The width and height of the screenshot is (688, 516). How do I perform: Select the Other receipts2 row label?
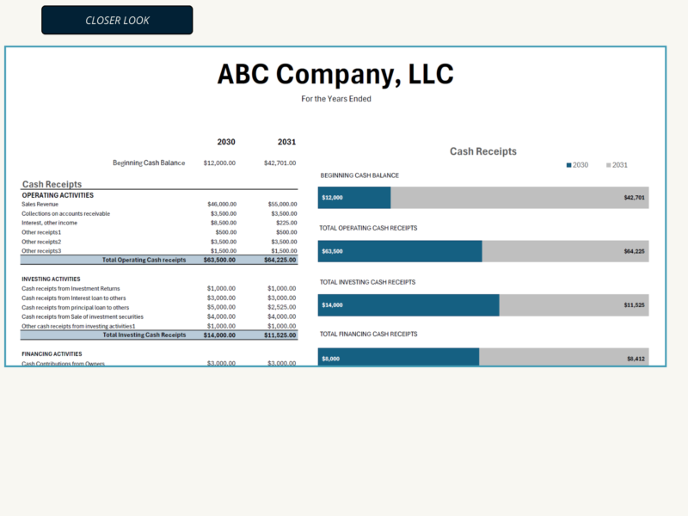[x=41, y=242]
